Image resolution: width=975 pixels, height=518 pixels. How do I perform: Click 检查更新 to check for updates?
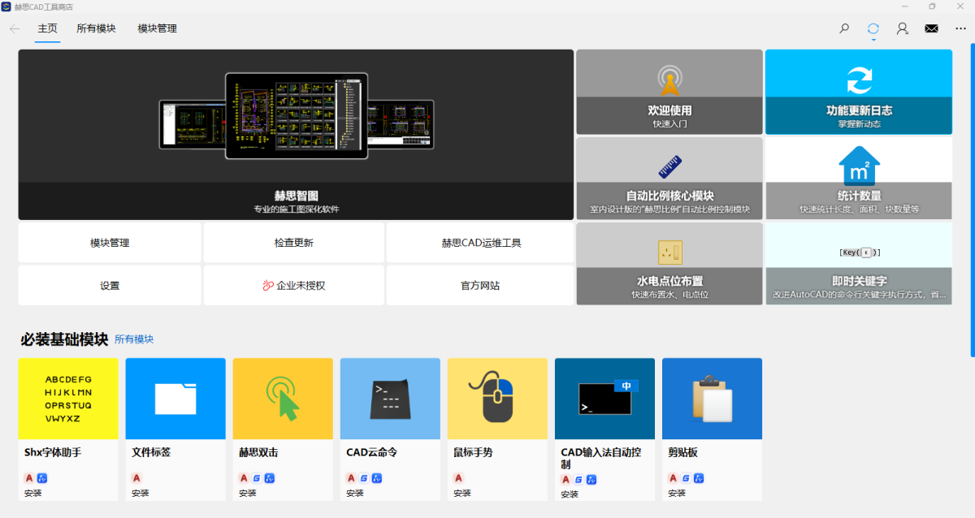(295, 242)
